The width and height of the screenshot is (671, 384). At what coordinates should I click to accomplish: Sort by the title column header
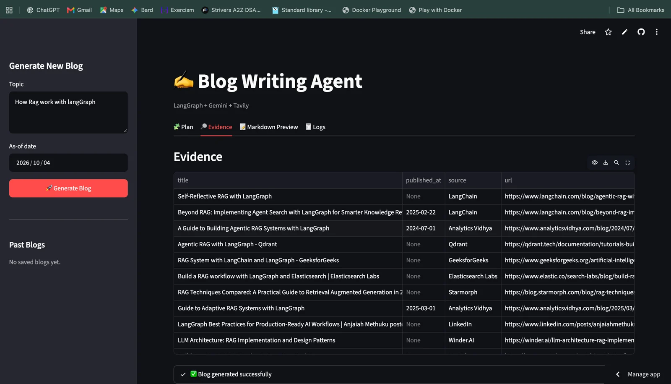(288, 180)
